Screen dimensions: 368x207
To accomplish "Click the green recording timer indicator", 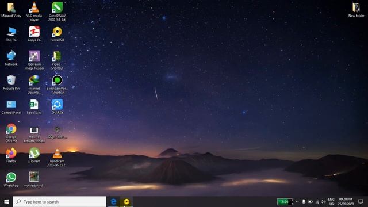I will (x=285, y=202).
